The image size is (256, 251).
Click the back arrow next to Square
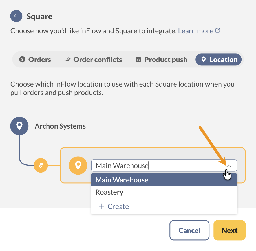[16, 16]
